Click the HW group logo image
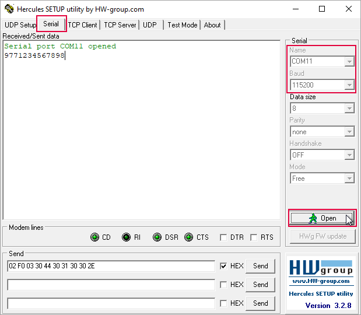The width and height of the screenshot is (361, 315). [321, 268]
